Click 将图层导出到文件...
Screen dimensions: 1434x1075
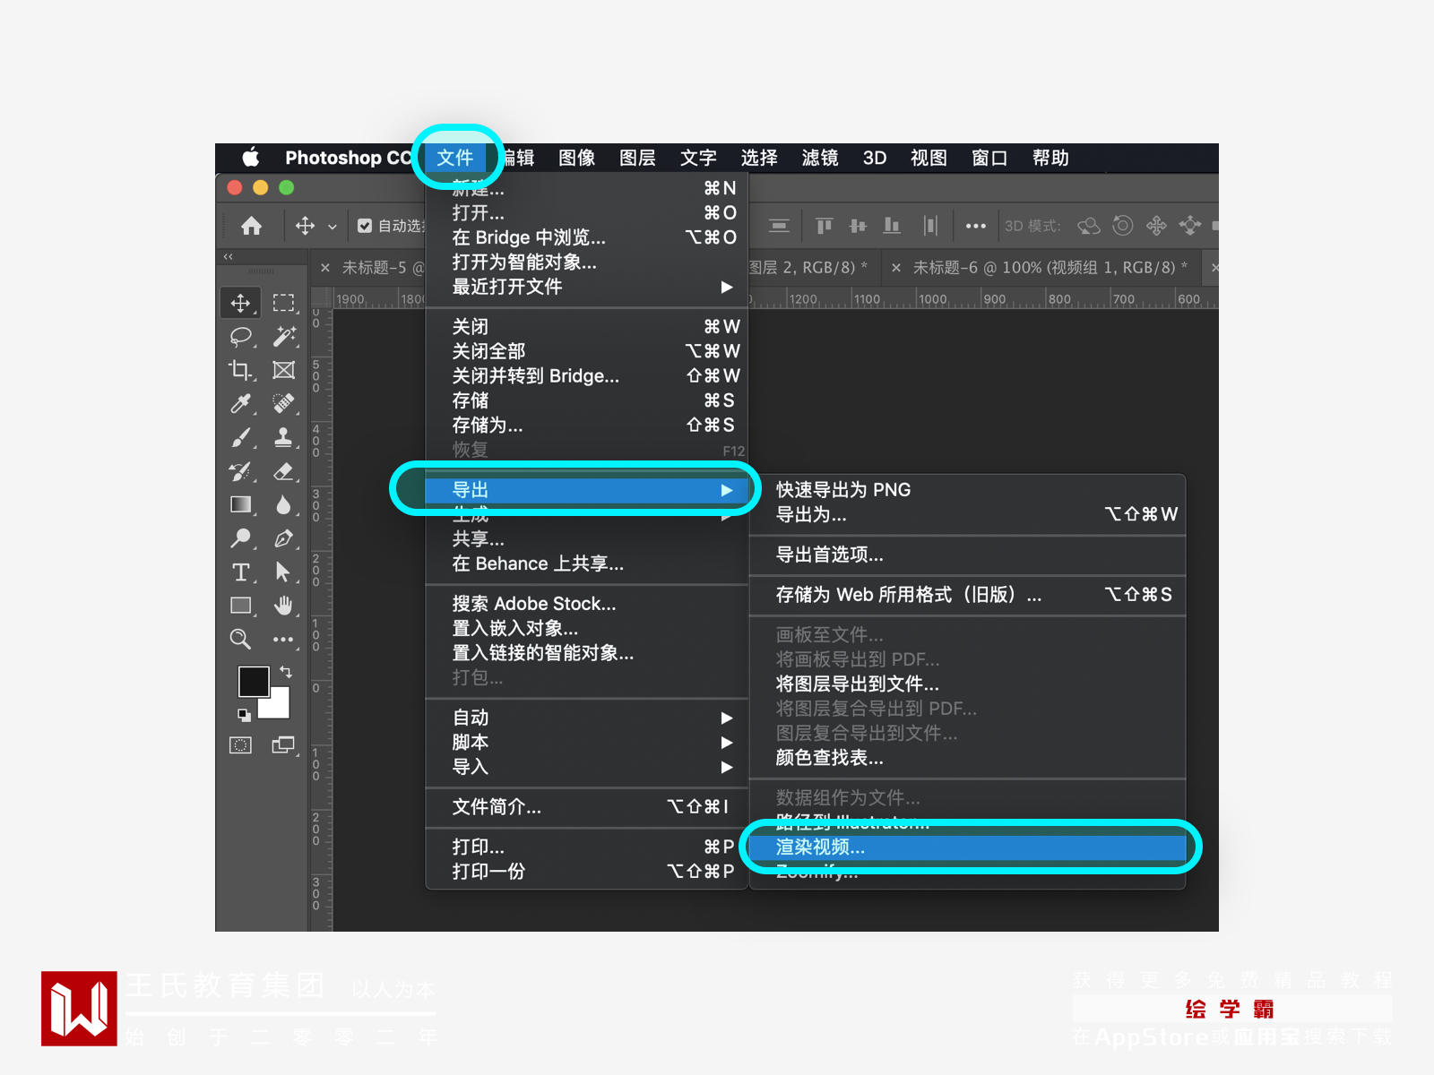pyautogui.click(x=967, y=684)
